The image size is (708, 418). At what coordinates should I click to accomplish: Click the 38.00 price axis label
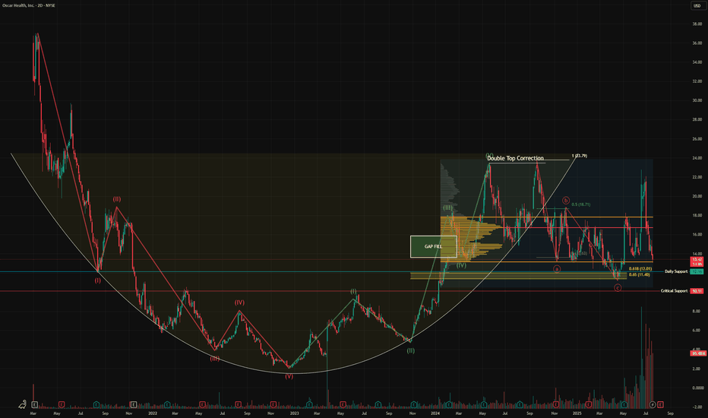(697, 24)
